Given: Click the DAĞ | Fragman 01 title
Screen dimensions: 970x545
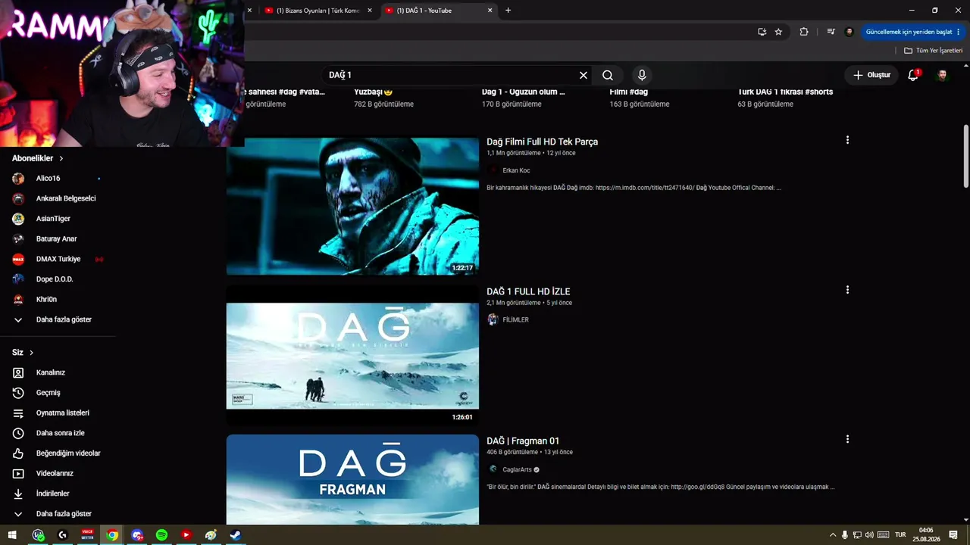Looking at the screenshot, I should pos(523,441).
